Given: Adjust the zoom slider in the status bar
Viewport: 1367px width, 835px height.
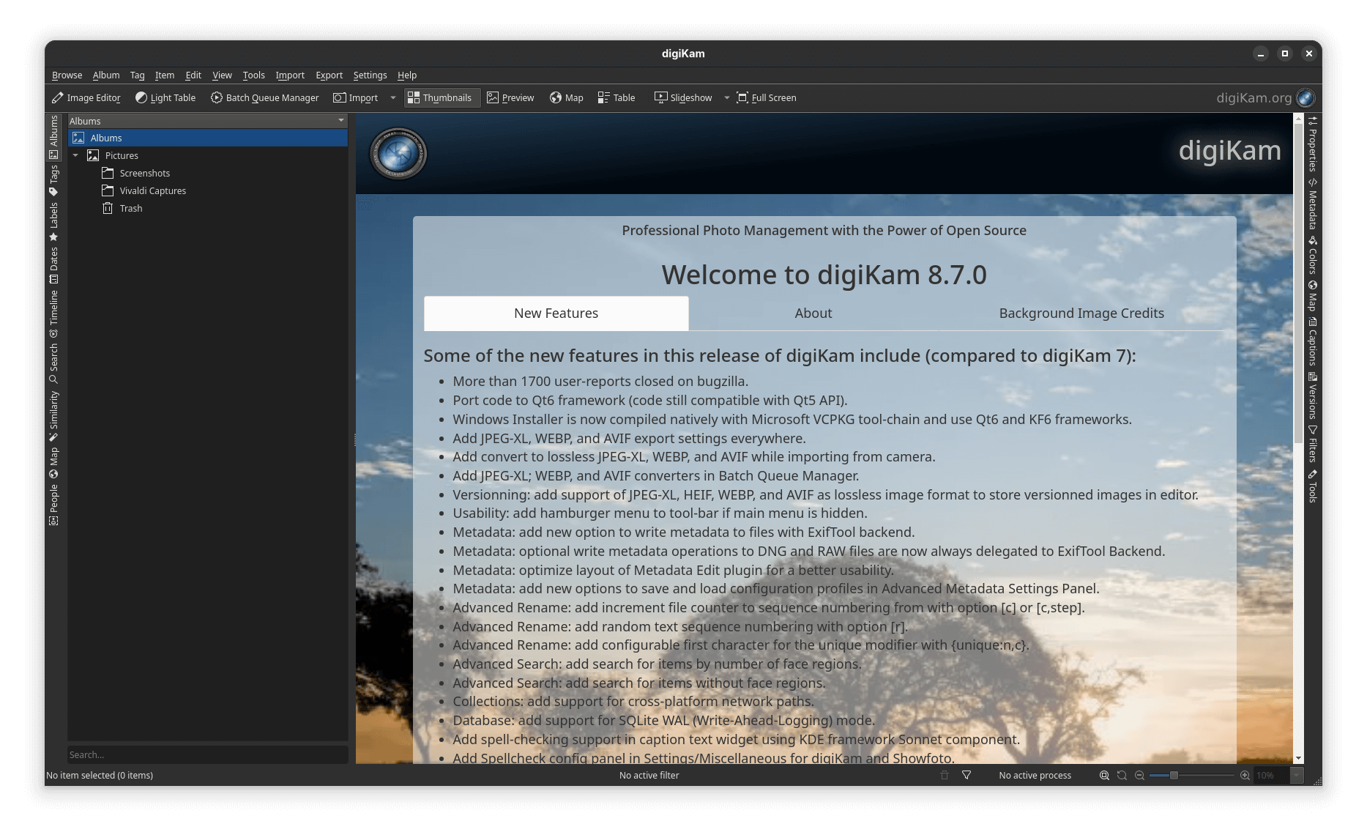Looking at the screenshot, I should coord(1174,775).
